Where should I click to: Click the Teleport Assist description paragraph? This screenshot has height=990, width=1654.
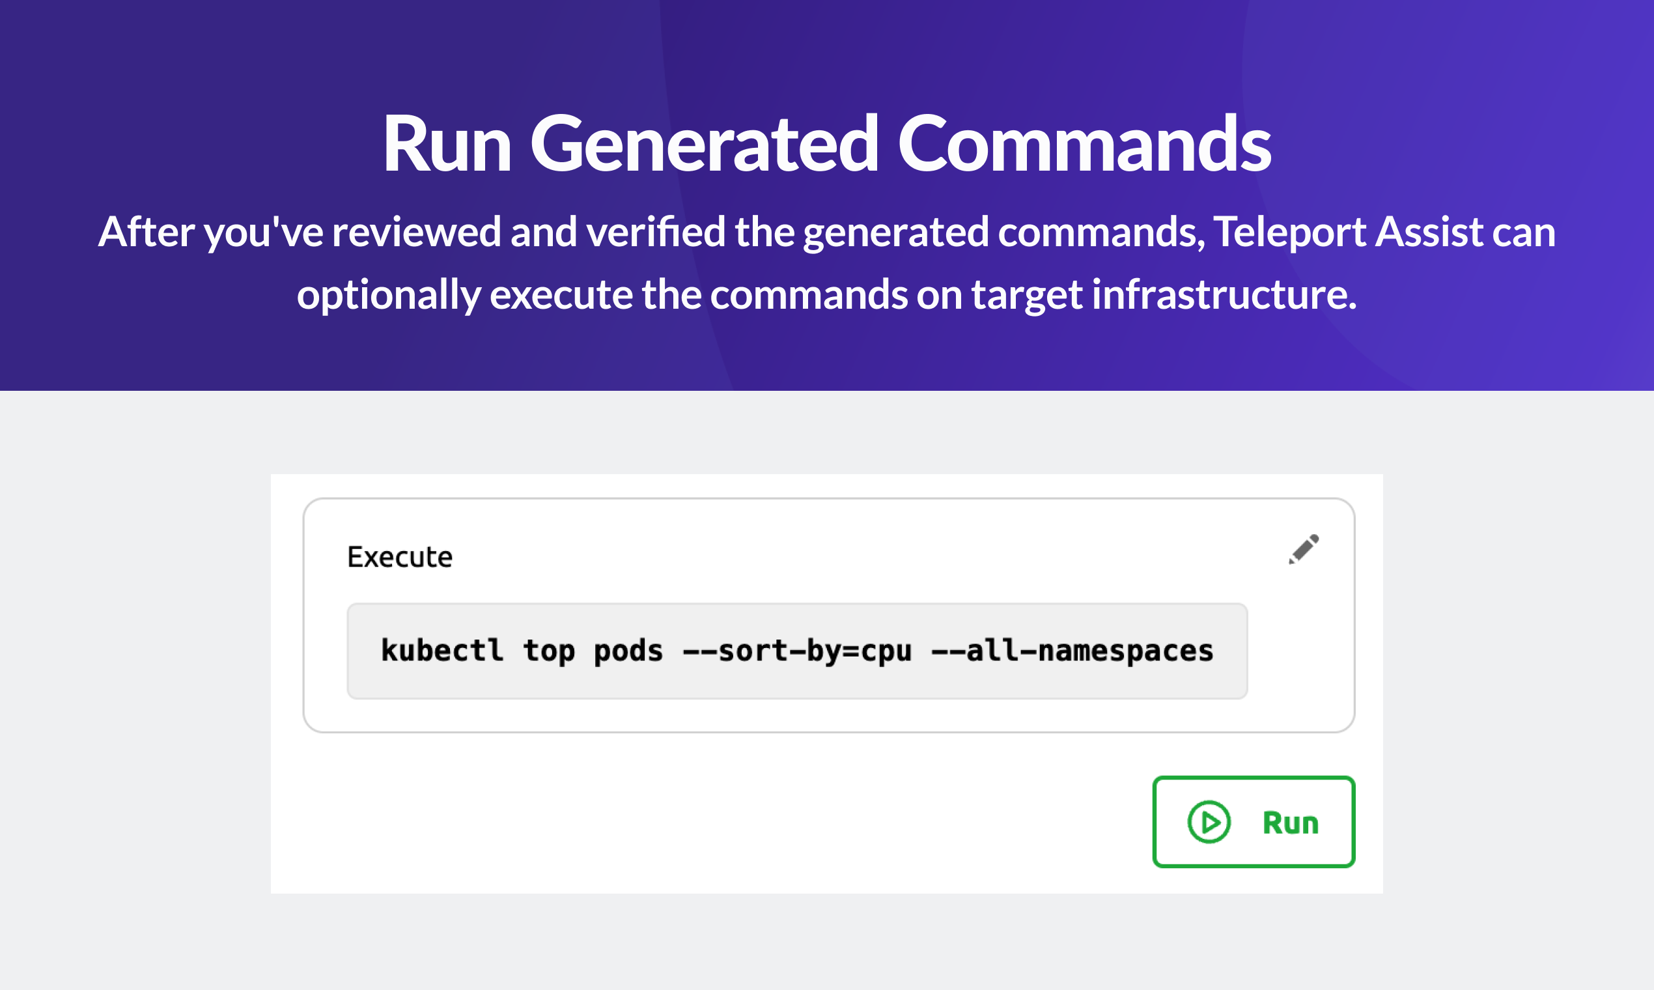click(826, 263)
